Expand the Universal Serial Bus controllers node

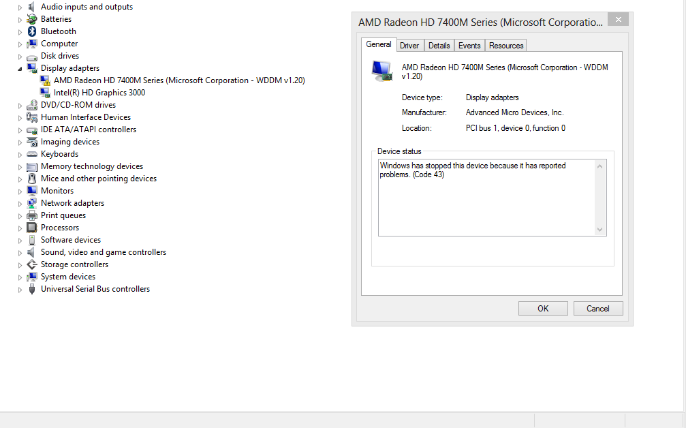click(x=20, y=289)
